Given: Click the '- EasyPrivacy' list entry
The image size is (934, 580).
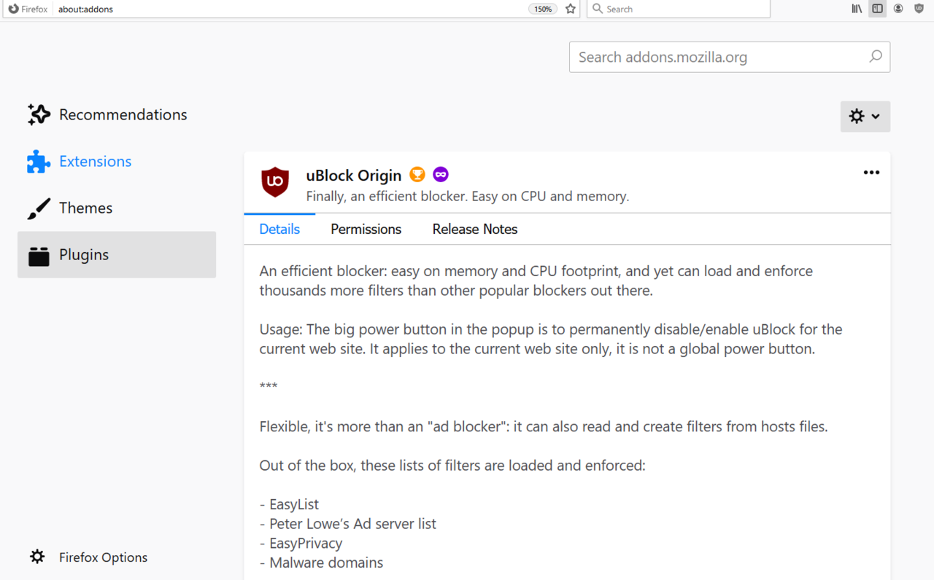Looking at the screenshot, I should click(x=301, y=544).
